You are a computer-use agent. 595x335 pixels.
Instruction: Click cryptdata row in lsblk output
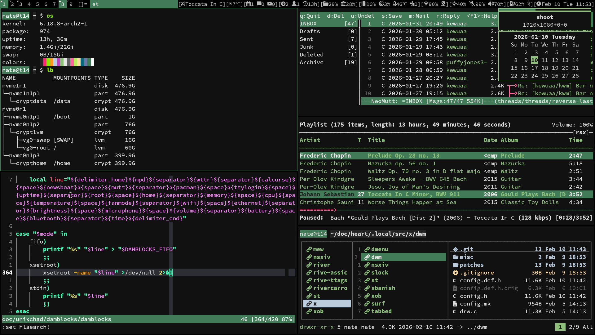pos(68,101)
